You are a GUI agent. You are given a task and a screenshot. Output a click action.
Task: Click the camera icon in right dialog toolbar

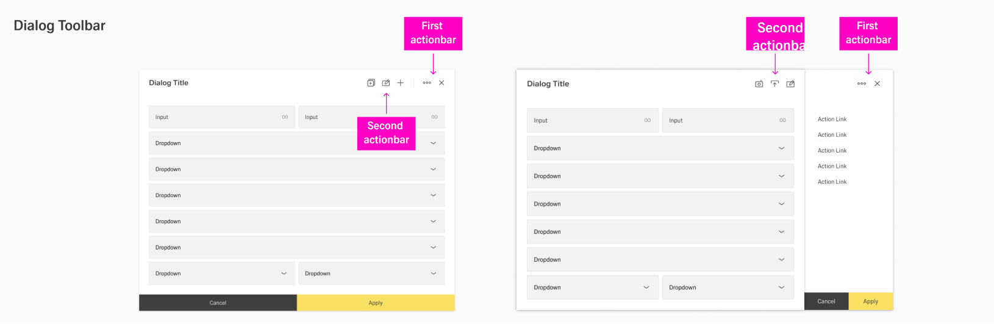[759, 84]
